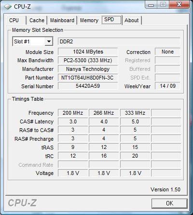Click the 1.8 V voltage under 200 MHz
The image size is (193, 215).
pyautogui.click(x=73, y=173)
